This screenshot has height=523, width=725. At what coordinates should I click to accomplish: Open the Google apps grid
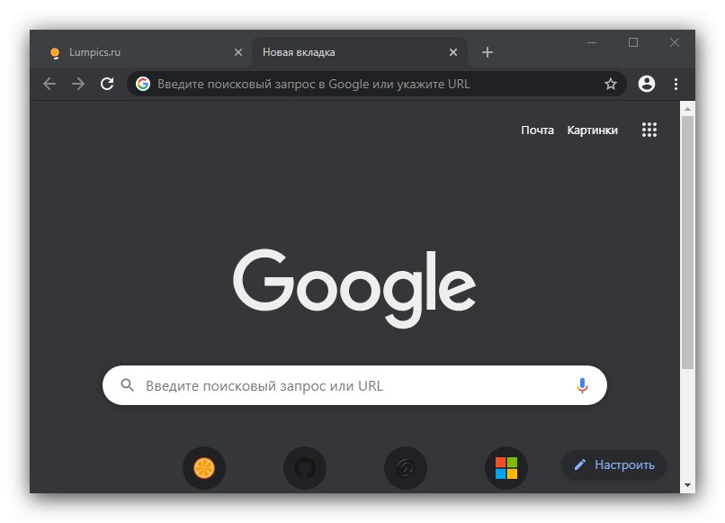[649, 130]
